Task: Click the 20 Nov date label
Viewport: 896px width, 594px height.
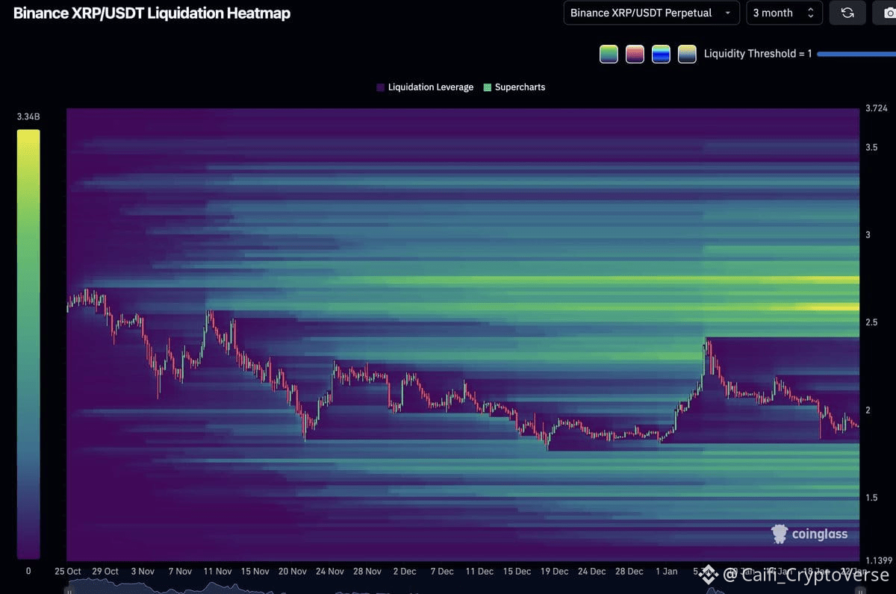Action: (293, 571)
